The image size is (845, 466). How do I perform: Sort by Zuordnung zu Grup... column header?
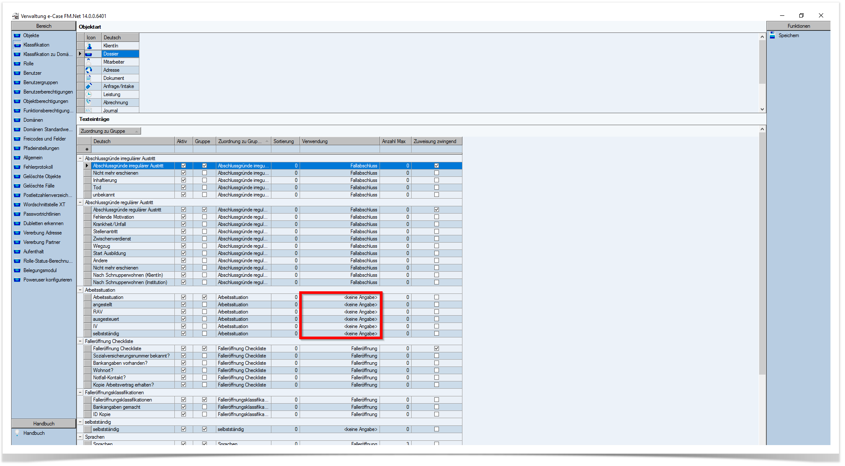tap(243, 141)
